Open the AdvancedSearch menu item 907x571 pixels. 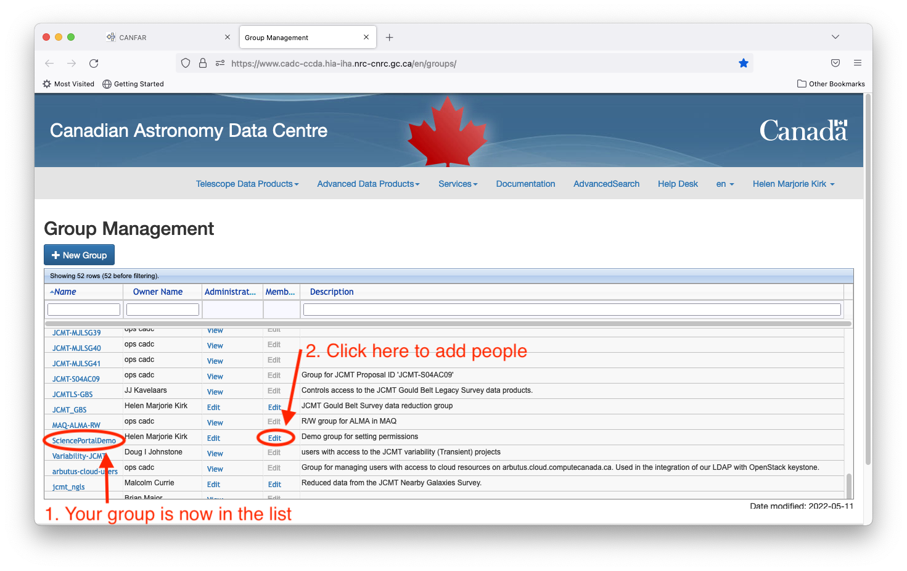tap(606, 184)
